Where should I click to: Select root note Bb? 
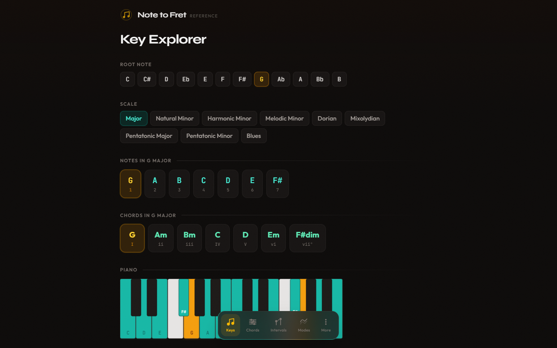click(320, 79)
